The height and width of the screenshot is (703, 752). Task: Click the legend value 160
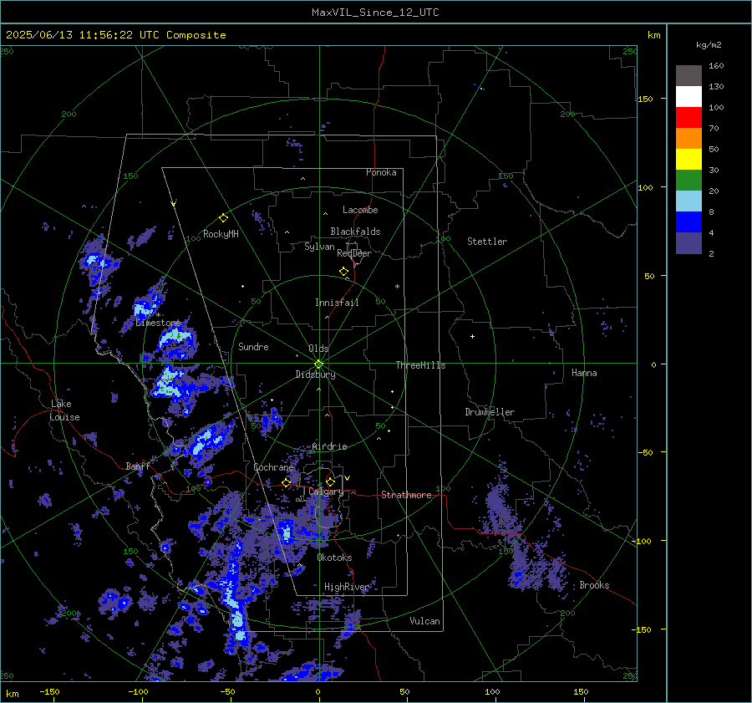(x=716, y=66)
